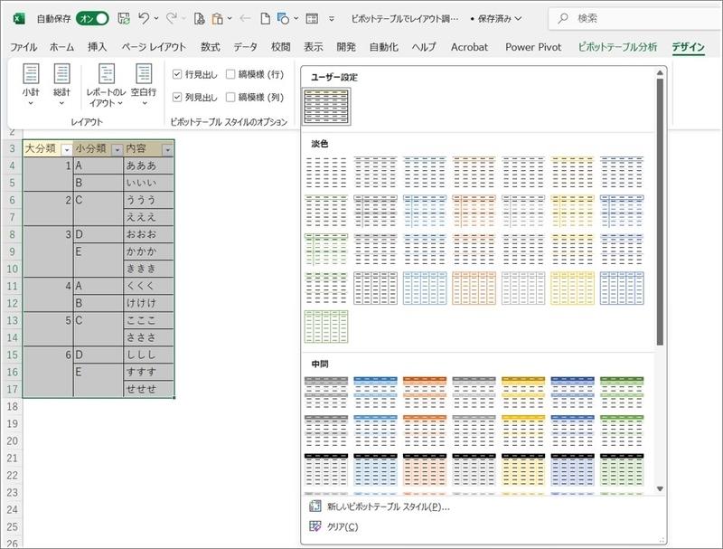The width and height of the screenshot is (723, 549).
Task: Select the custom style under ユーザー設定
Action: pos(326,107)
